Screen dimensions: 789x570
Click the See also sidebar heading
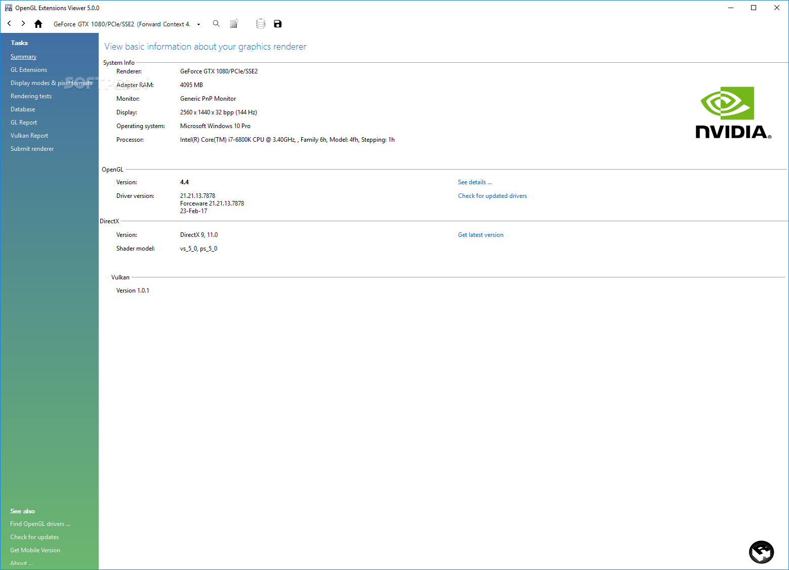(x=23, y=511)
